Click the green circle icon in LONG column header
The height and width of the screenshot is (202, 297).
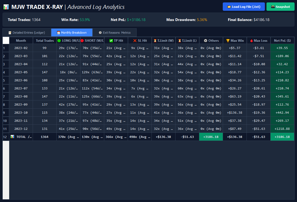[x=59, y=41]
